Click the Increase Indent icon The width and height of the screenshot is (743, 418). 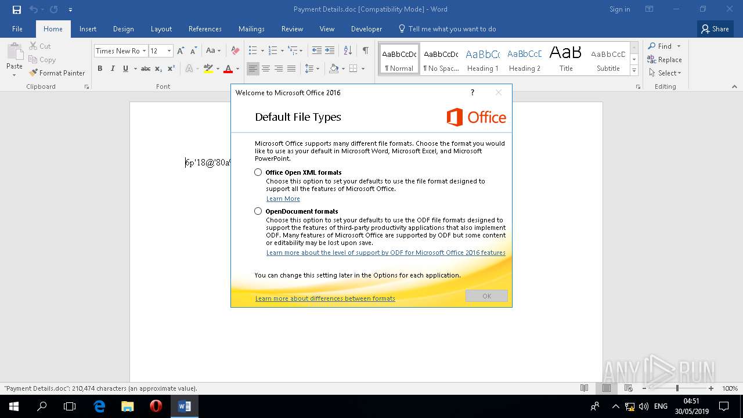330,51
